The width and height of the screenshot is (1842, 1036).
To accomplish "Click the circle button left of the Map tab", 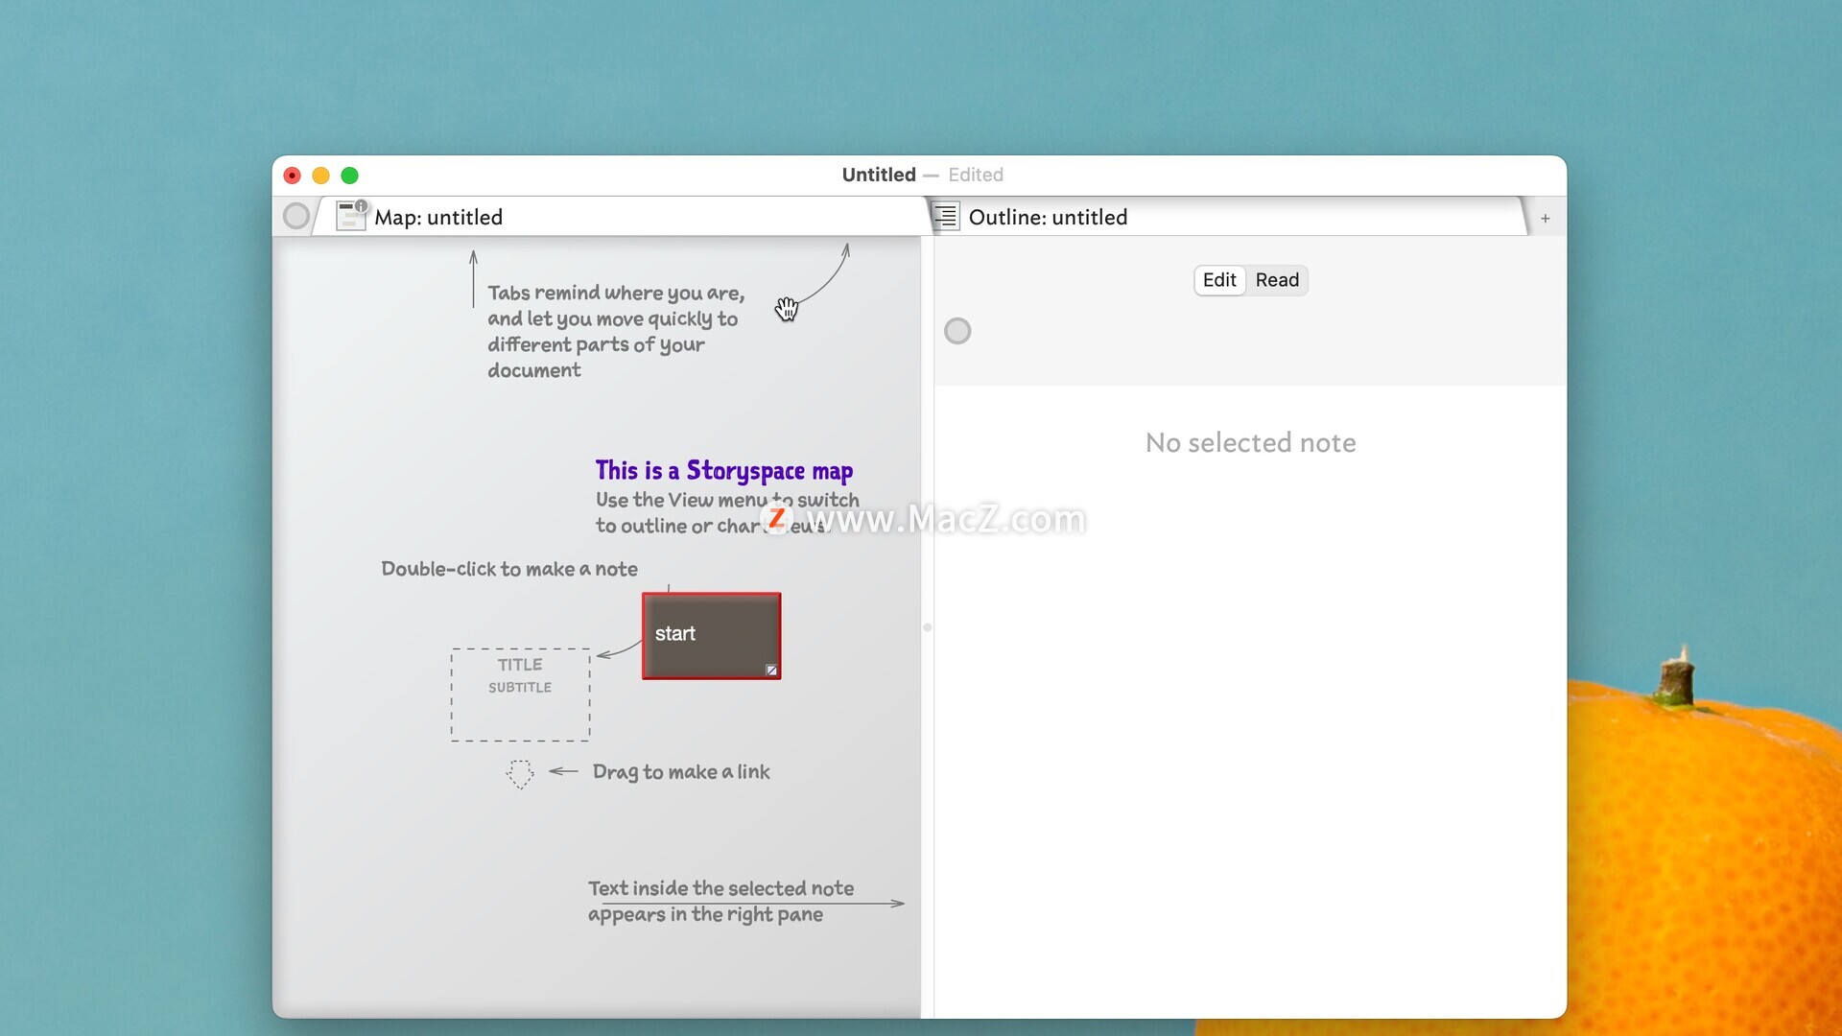I will click(x=296, y=216).
